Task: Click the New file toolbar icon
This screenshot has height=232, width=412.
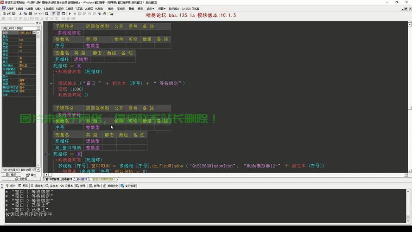Action: click(x=4, y=14)
